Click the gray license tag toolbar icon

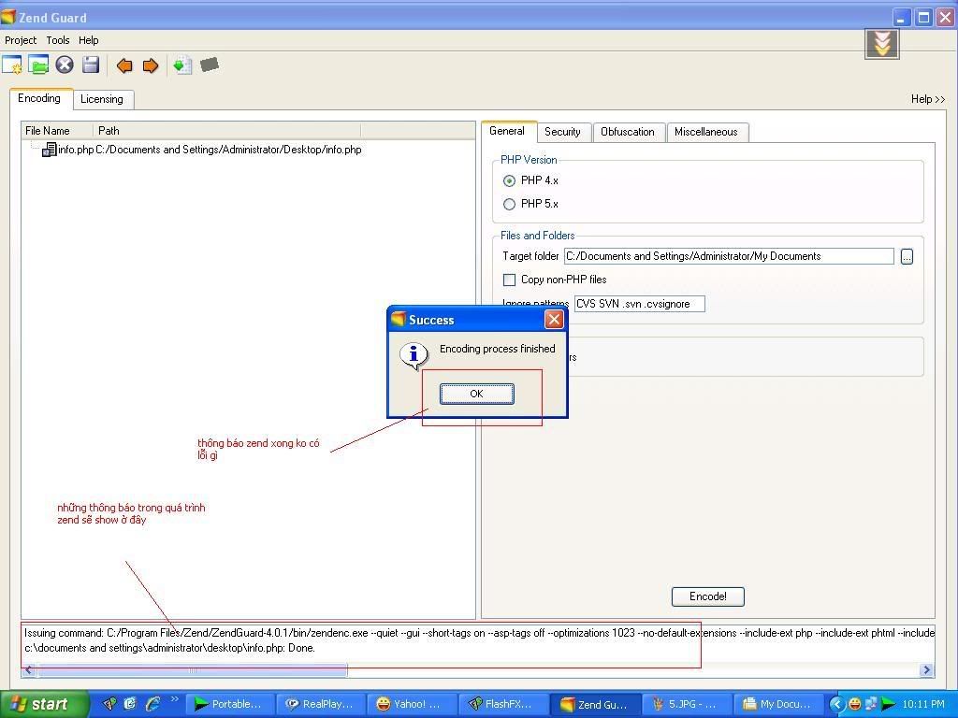[209, 65]
